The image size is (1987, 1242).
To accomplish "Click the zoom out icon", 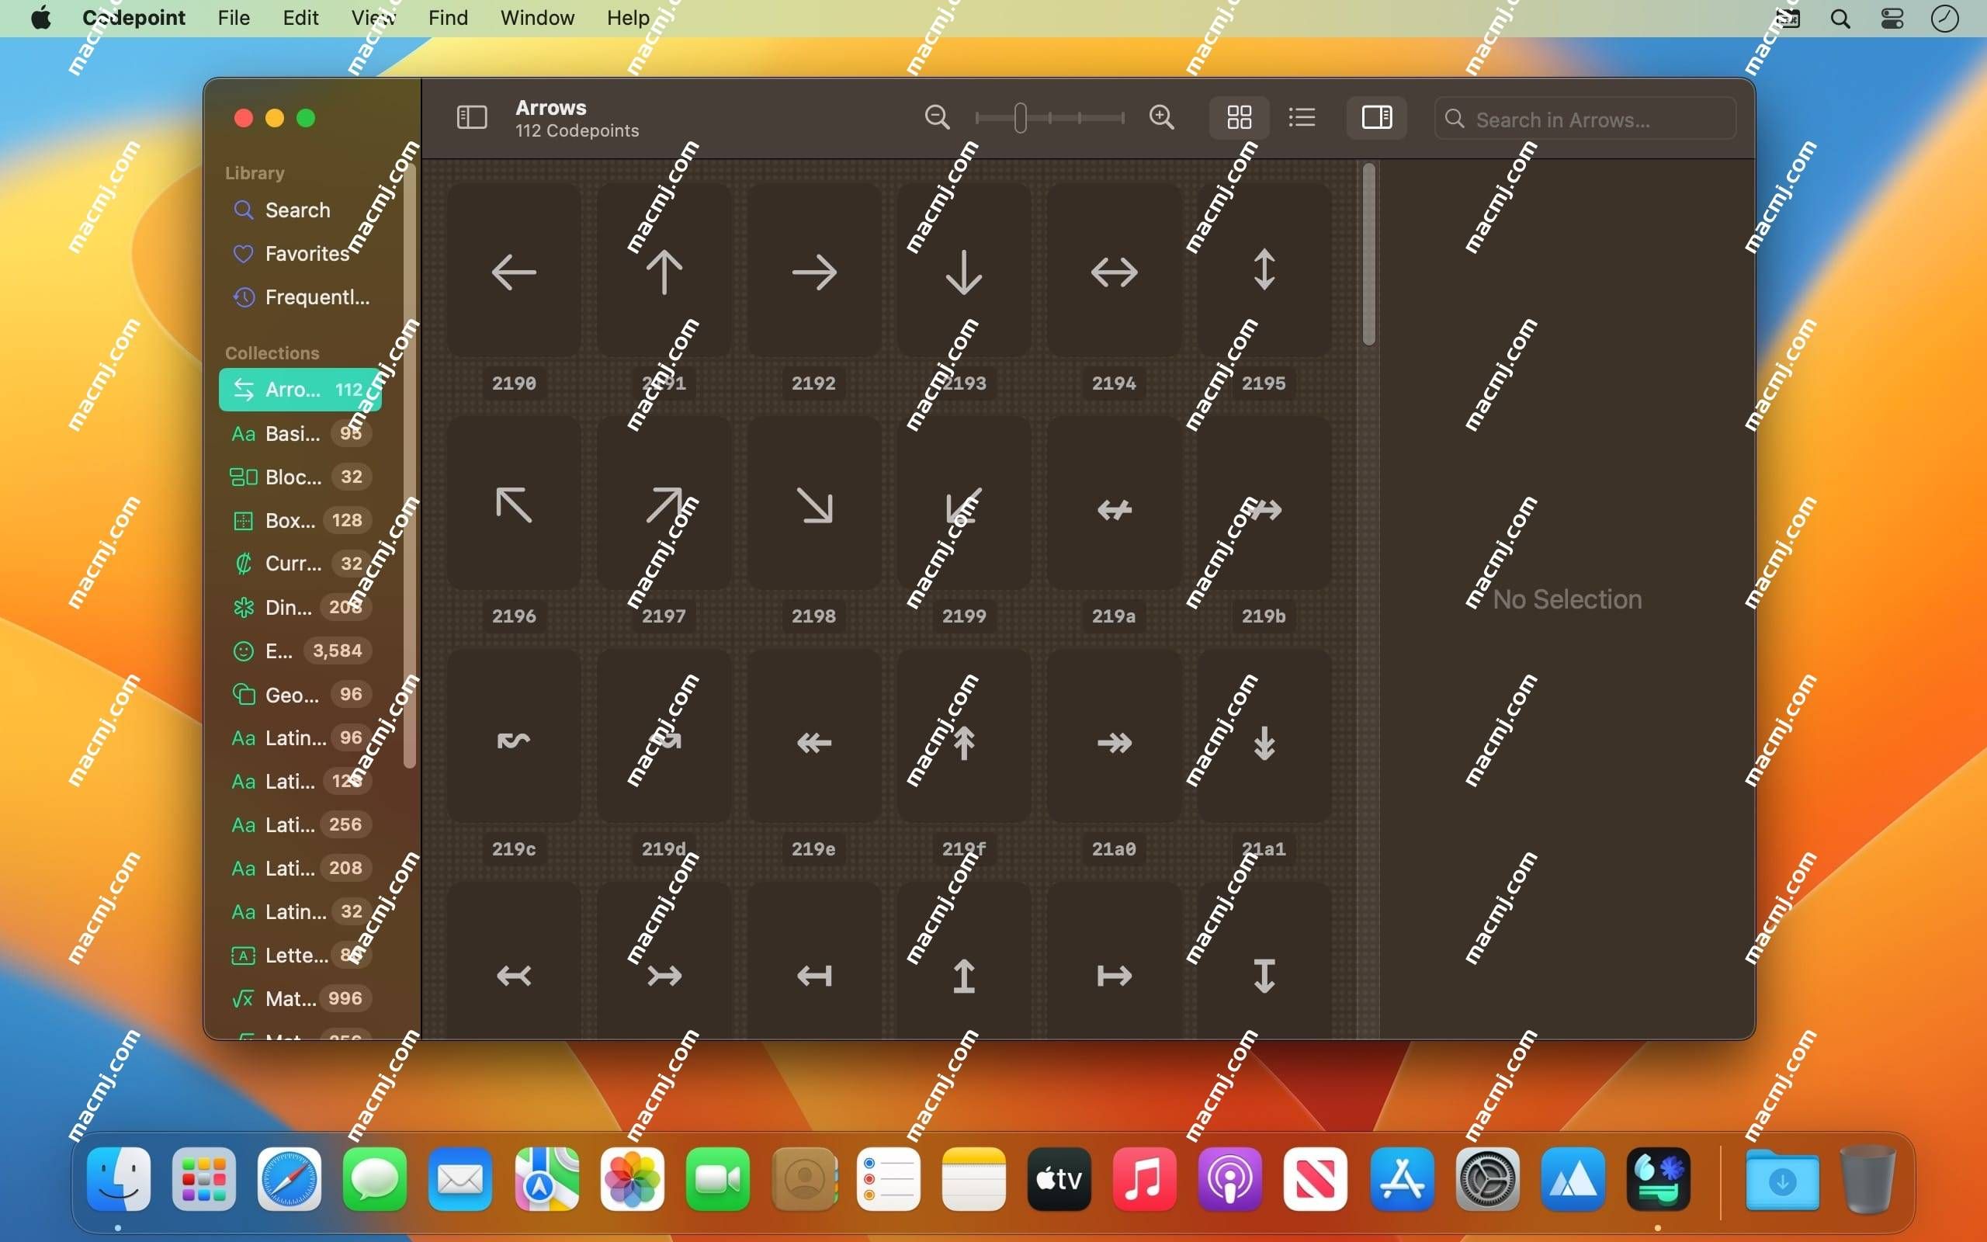I will coord(938,119).
